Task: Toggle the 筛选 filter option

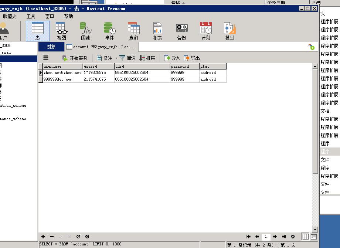Action: 127,58
